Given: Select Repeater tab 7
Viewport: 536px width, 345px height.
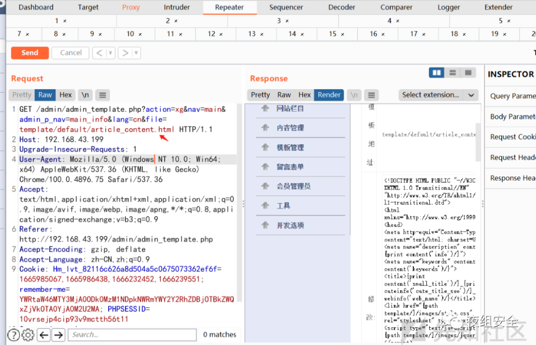Looking at the screenshot, I should 19,34.
